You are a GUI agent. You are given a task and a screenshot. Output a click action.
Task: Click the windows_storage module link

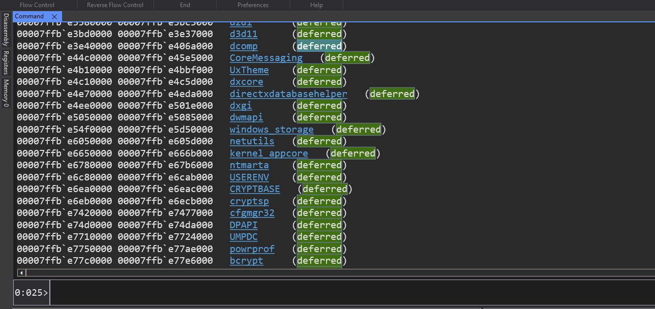(272, 130)
